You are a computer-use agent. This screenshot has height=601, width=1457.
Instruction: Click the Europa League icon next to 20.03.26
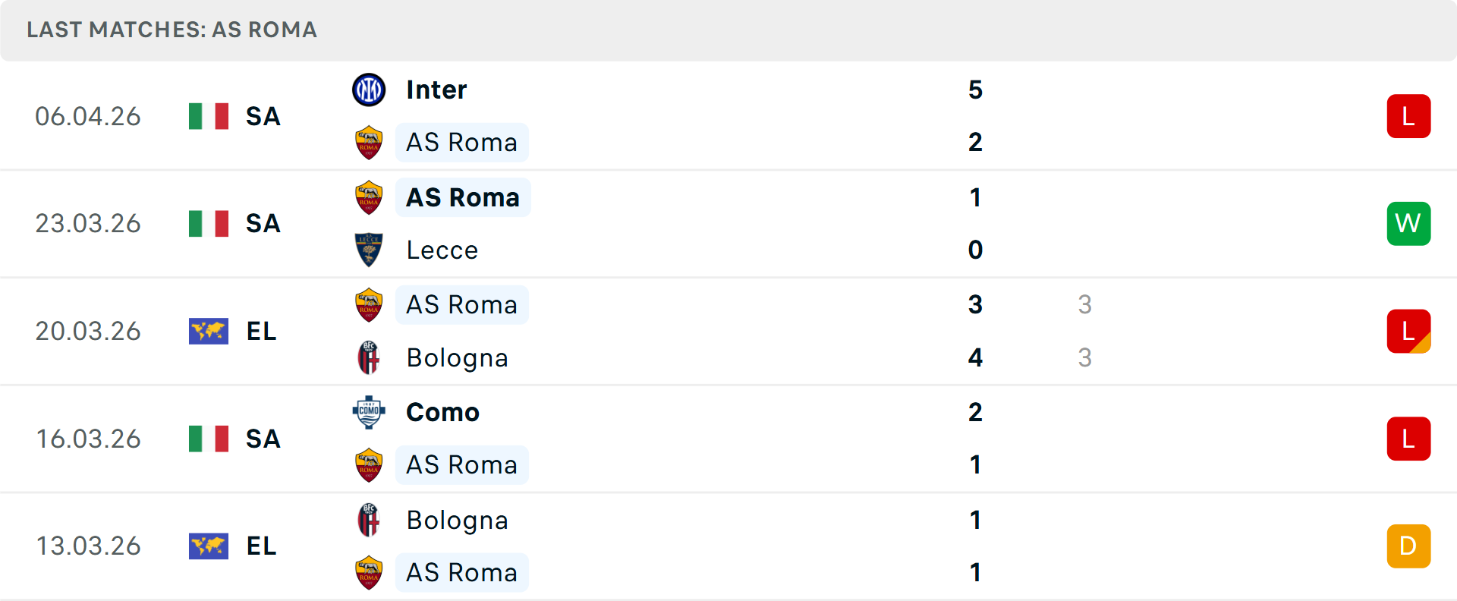click(210, 331)
